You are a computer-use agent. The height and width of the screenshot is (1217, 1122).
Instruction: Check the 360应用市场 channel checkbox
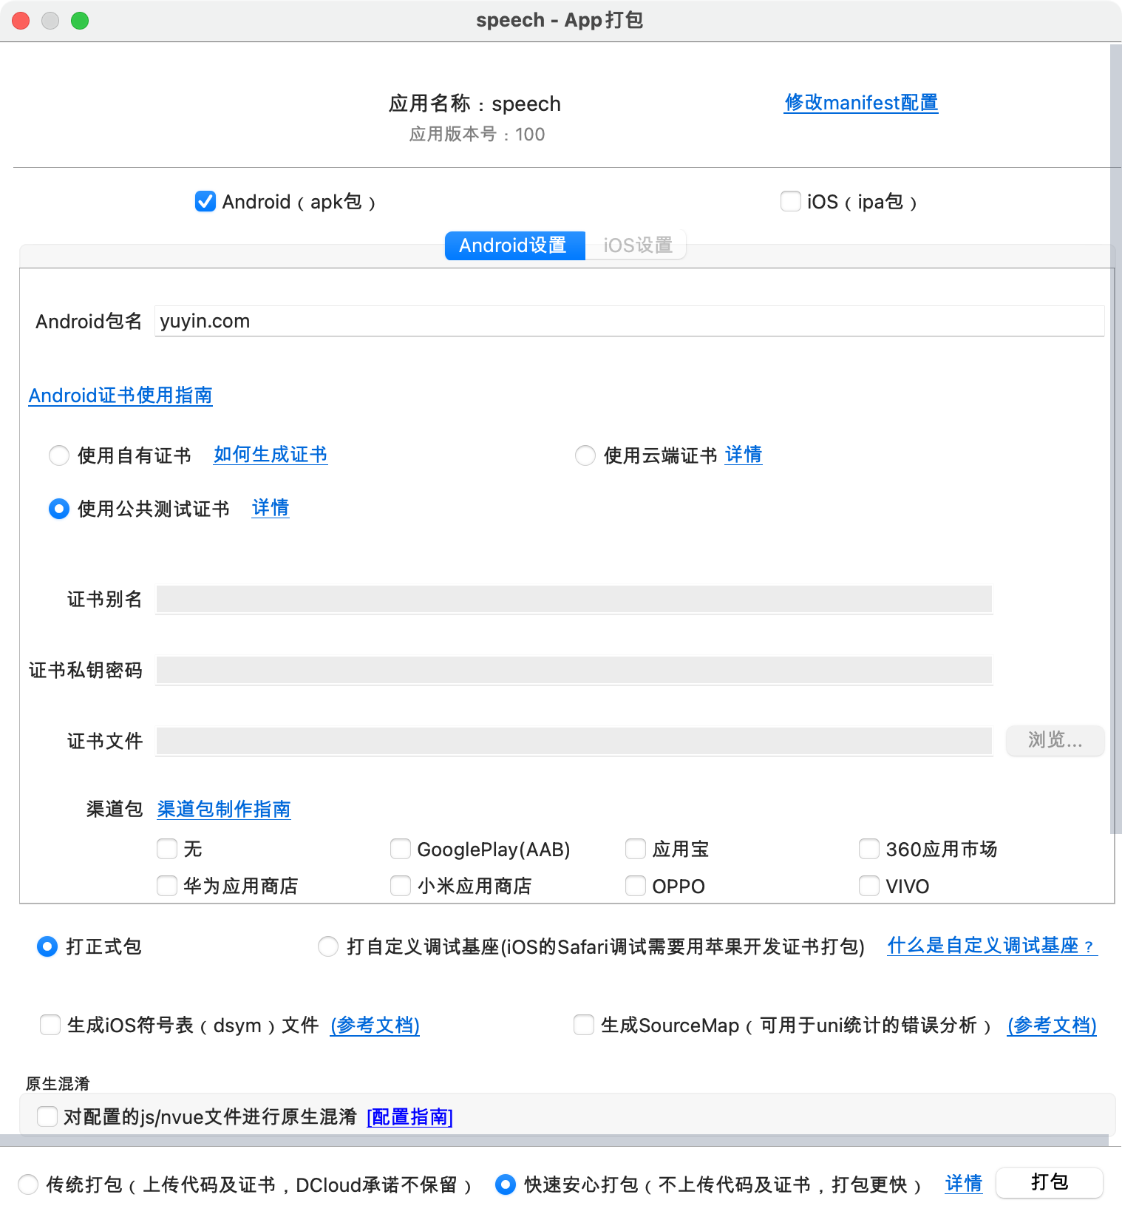pyautogui.click(x=869, y=849)
